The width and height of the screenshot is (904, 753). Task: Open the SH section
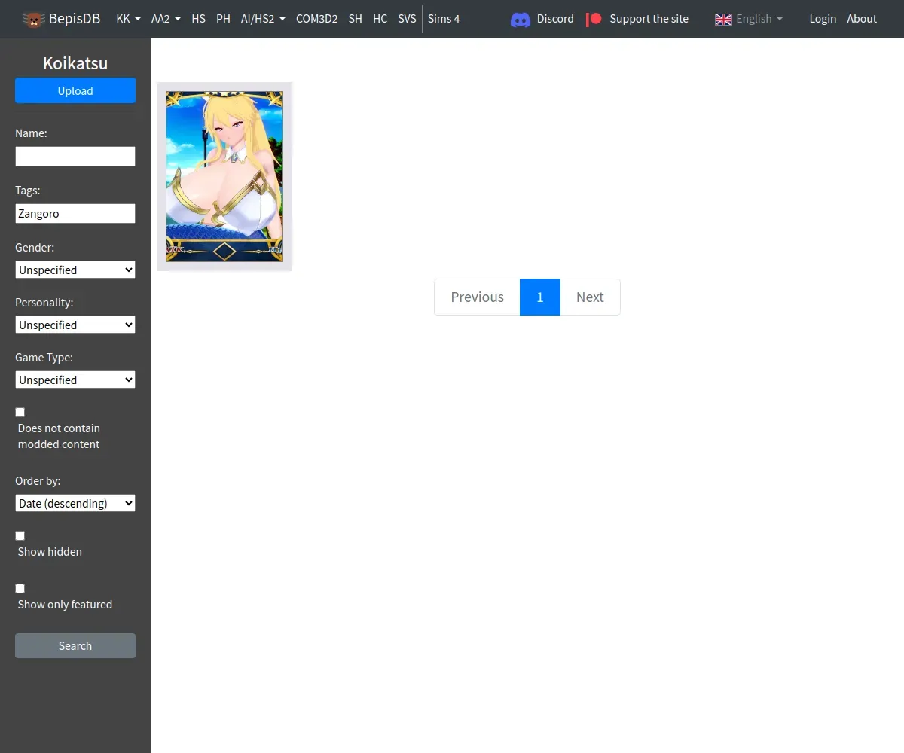coord(355,19)
